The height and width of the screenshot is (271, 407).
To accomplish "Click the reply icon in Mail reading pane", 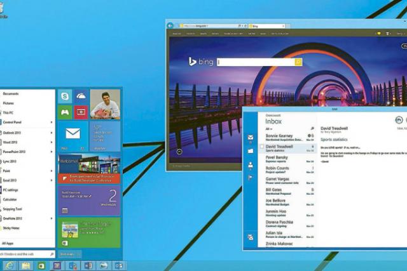I will (399, 120).
